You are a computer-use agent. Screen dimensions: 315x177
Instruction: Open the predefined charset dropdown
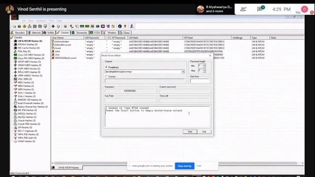(183, 72)
